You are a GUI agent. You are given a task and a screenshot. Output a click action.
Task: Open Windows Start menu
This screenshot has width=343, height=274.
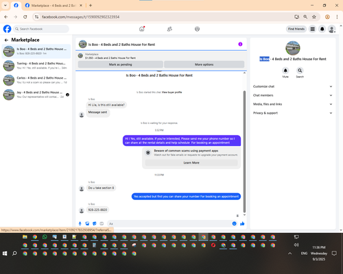(5, 253)
